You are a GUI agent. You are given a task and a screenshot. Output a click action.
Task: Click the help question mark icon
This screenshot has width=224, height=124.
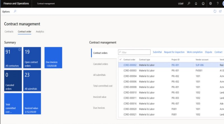tap(218, 4)
